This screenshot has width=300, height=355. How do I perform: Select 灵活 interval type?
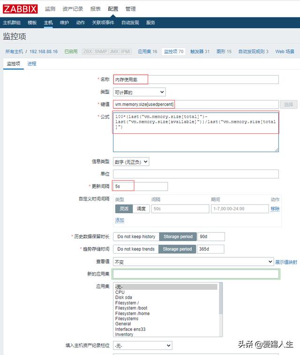tap(124, 209)
